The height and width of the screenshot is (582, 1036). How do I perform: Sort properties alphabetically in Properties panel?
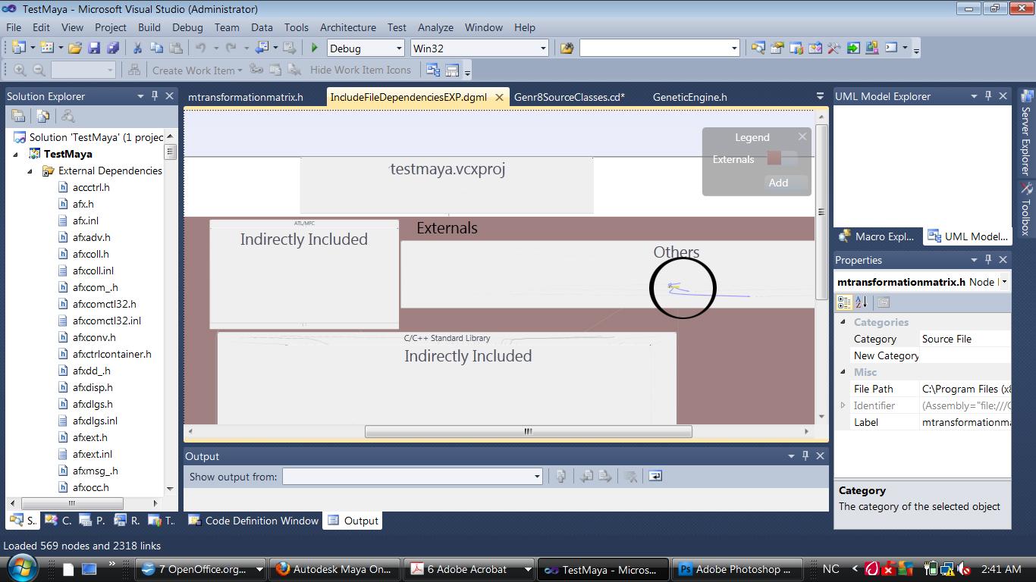point(861,302)
